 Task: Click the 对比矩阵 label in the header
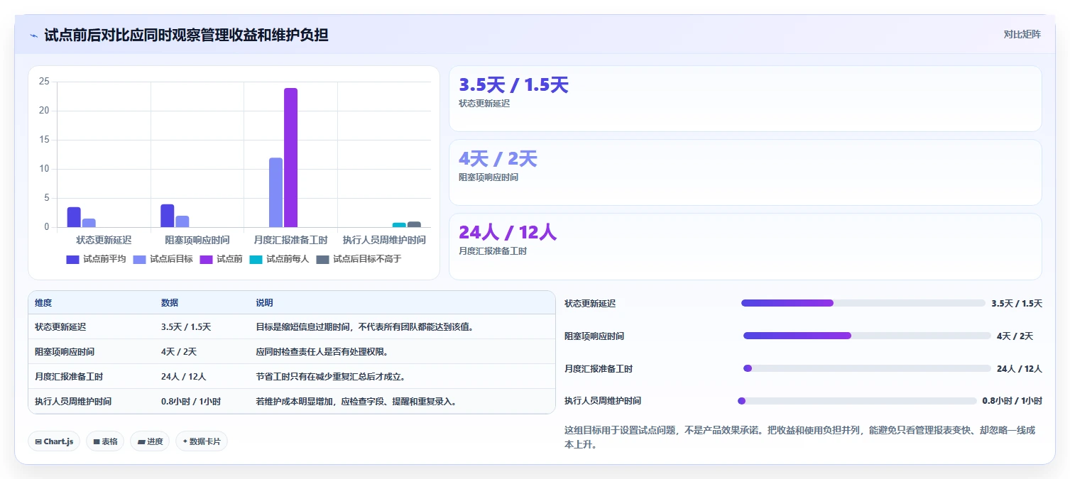coord(1022,35)
